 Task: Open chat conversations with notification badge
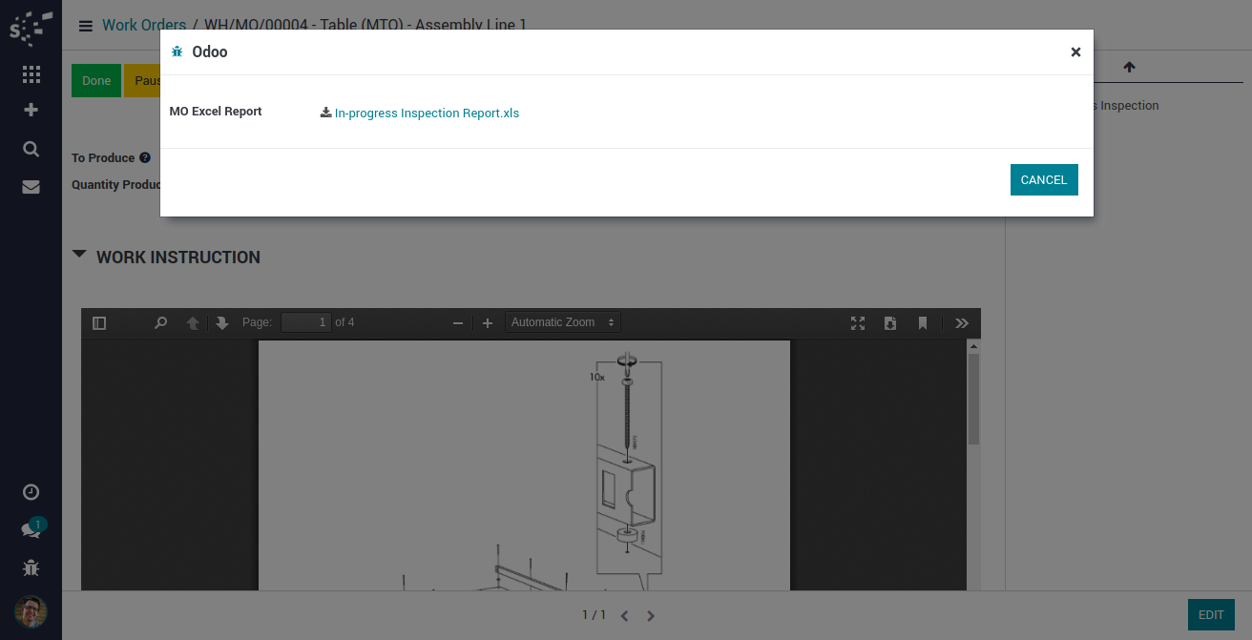coord(31,530)
